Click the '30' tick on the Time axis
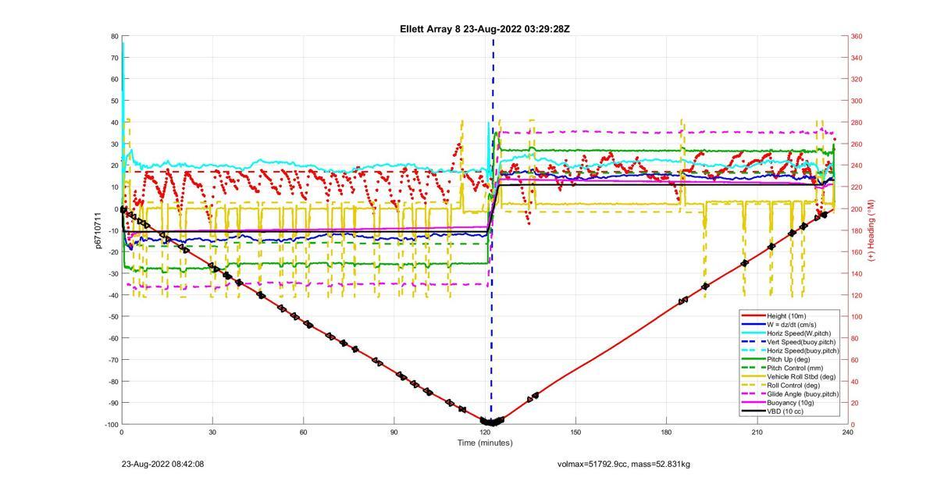 [212, 432]
